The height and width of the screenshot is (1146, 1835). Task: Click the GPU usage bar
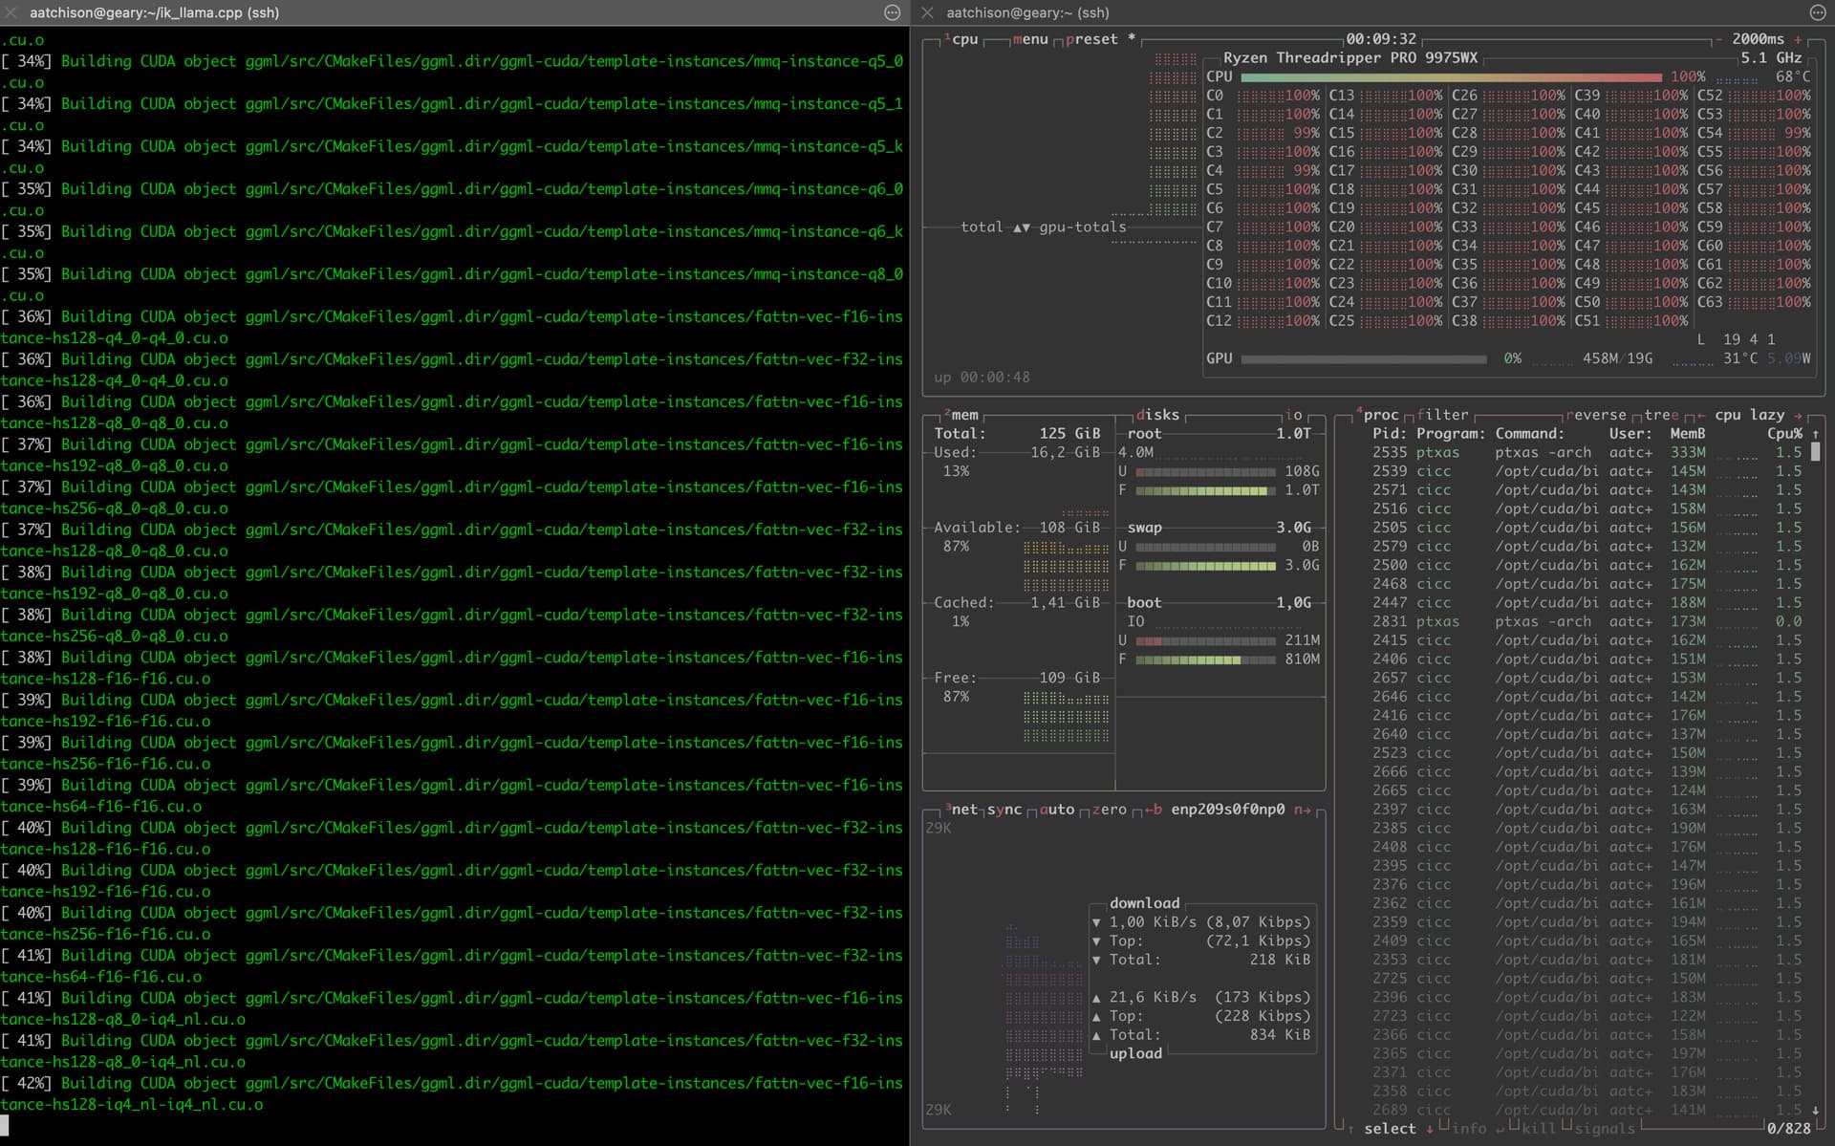click(x=1364, y=359)
